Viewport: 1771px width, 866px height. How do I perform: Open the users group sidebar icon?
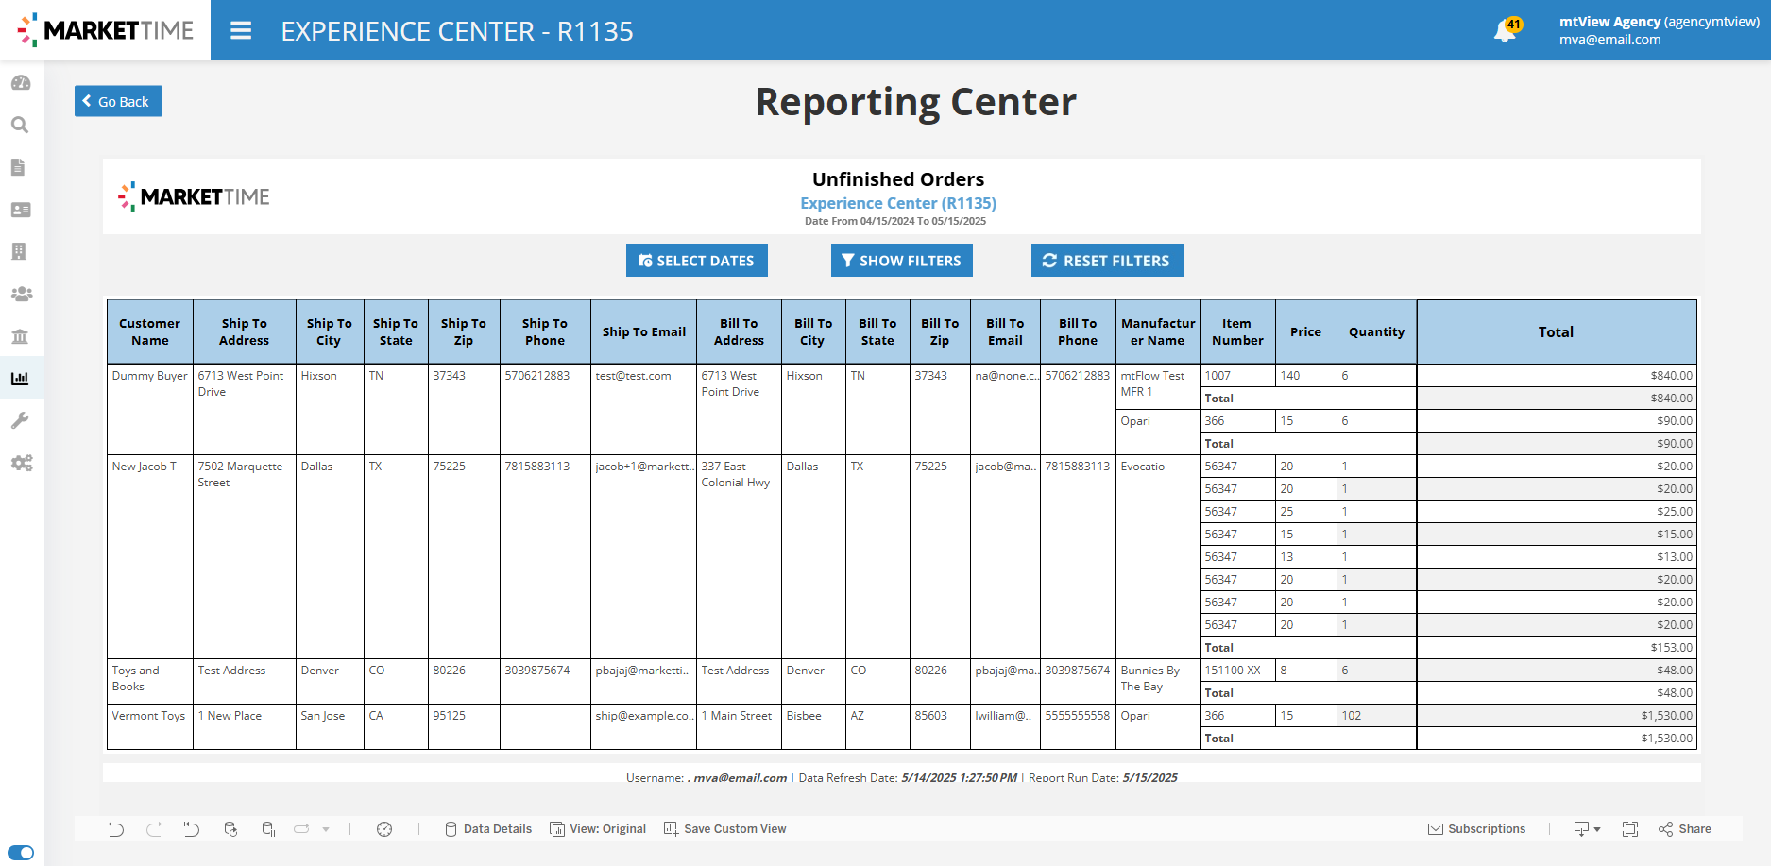[x=22, y=294]
